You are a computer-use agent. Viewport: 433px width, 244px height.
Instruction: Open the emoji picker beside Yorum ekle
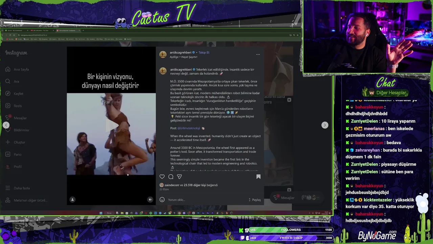pos(162,200)
